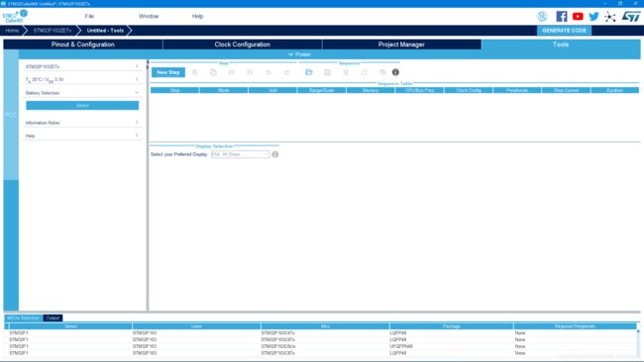644x362 pixels.
Task: Click the Mode column header
Action: pyautogui.click(x=224, y=90)
